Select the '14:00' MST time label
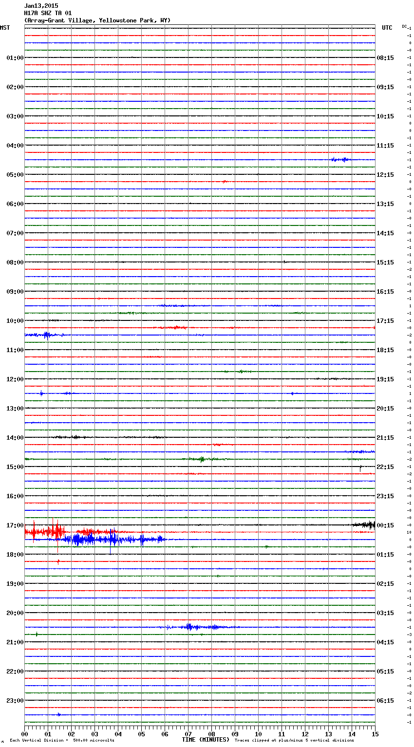The image size is (414, 747). pyautogui.click(x=15, y=438)
